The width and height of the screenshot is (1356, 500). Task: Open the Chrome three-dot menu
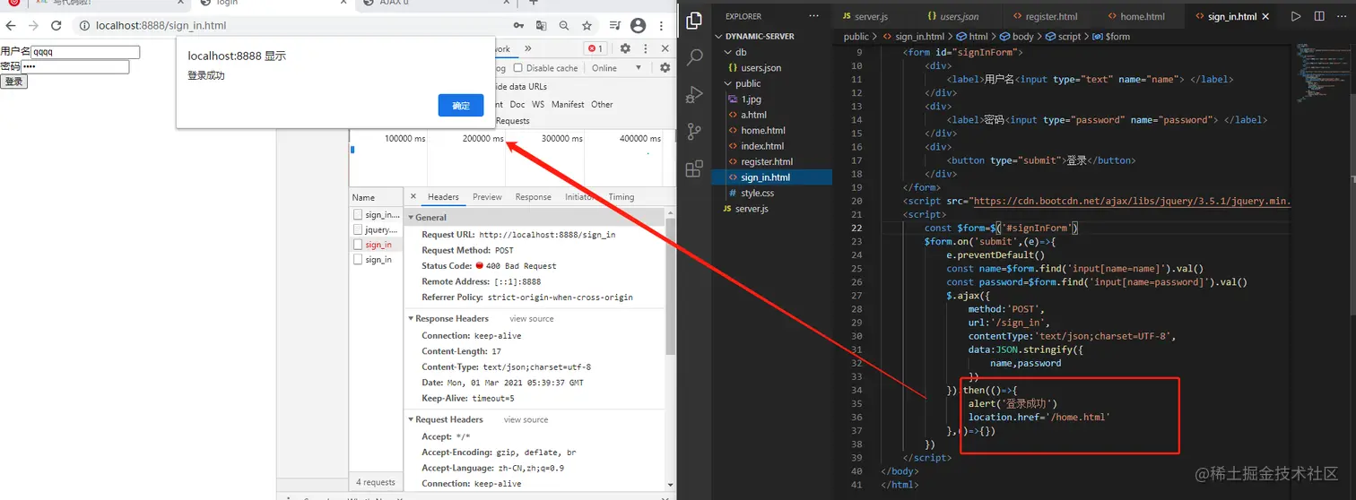pos(662,26)
